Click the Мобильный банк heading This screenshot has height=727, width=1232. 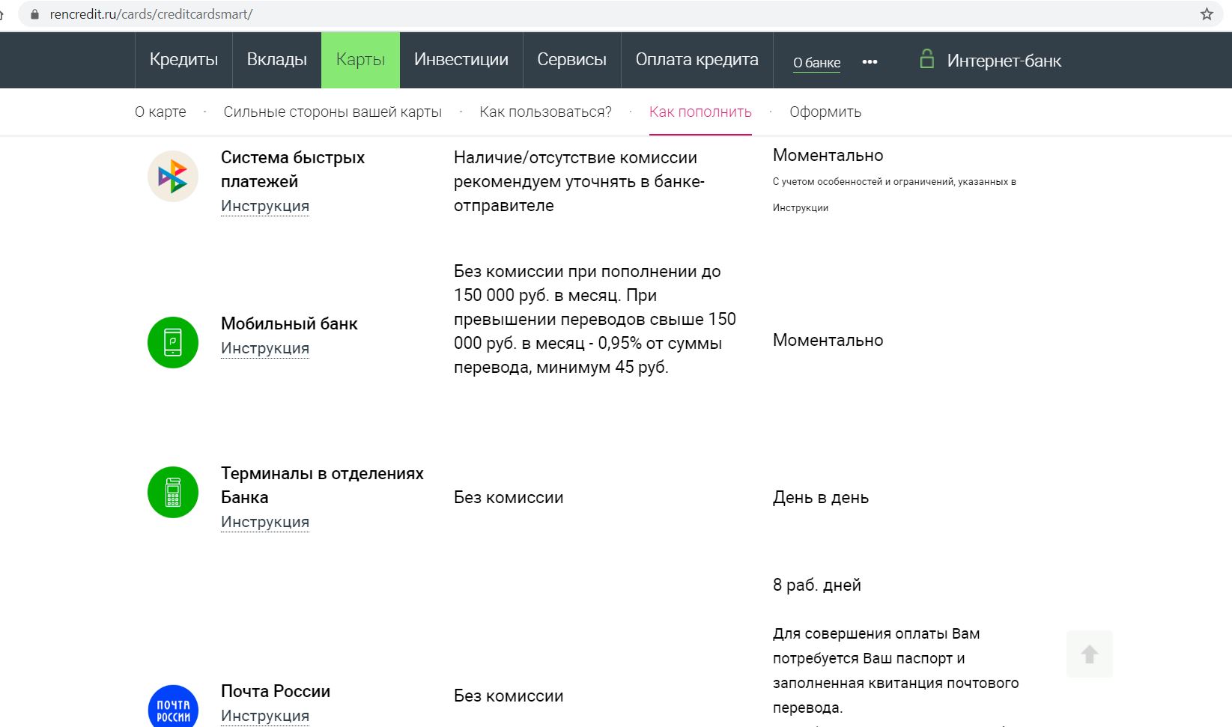[289, 323]
